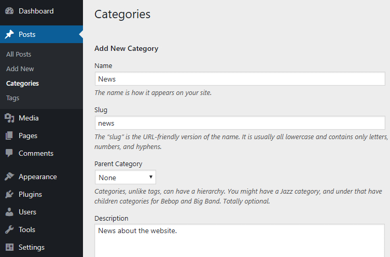The width and height of the screenshot is (390, 257).
Task: Click the Users person icon
Action: (x=9, y=212)
